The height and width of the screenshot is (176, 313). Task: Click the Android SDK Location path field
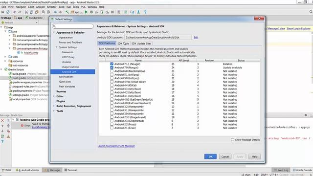click(x=158, y=38)
